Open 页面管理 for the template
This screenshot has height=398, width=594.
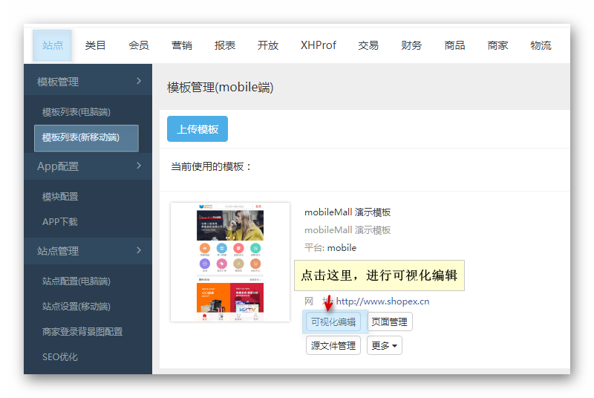(x=390, y=322)
